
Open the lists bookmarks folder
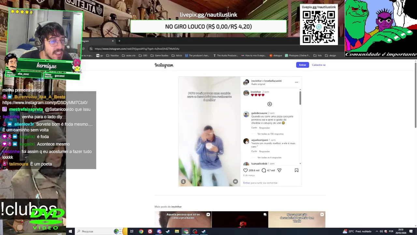pyautogui.click(x=318, y=55)
